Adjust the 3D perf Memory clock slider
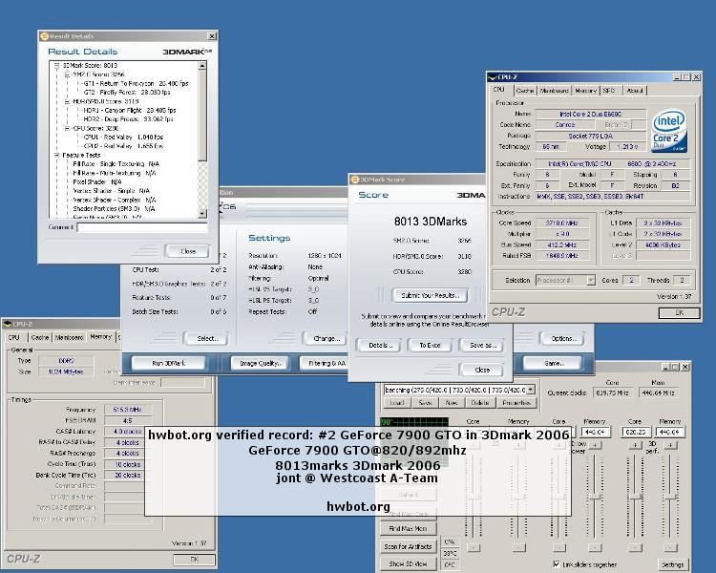This screenshot has height=573, width=716. pos(669,497)
